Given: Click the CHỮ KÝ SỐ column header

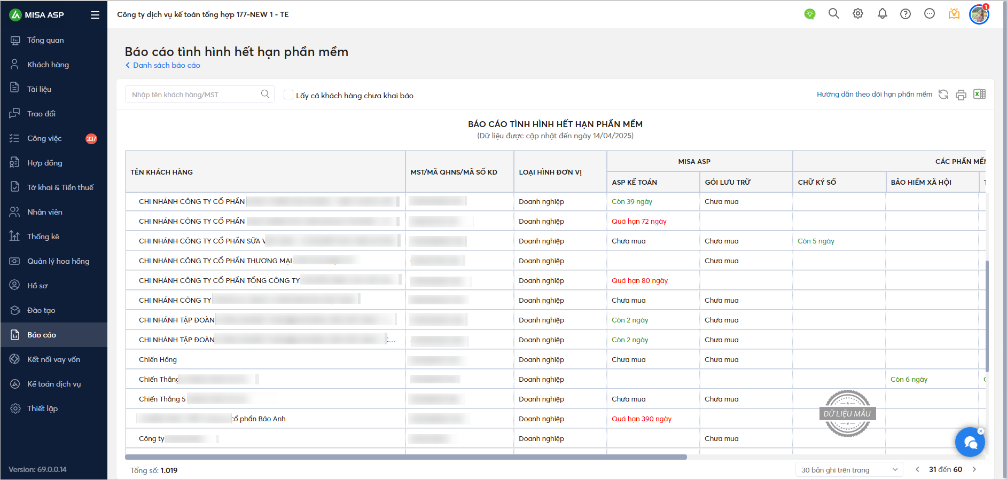Looking at the screenshot, I should [x=839, y=182].
